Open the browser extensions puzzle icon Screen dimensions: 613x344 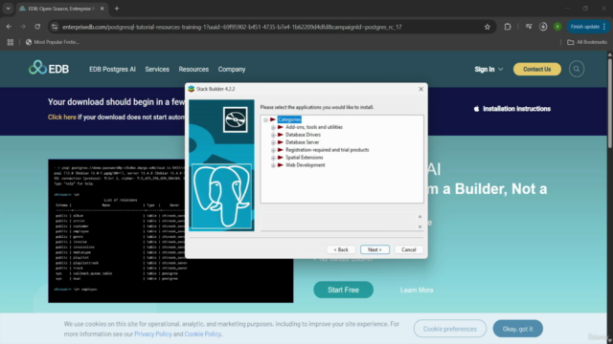[x=508, y=27]
